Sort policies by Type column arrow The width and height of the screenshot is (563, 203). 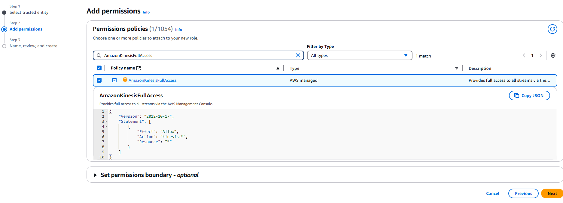(457, 68)
